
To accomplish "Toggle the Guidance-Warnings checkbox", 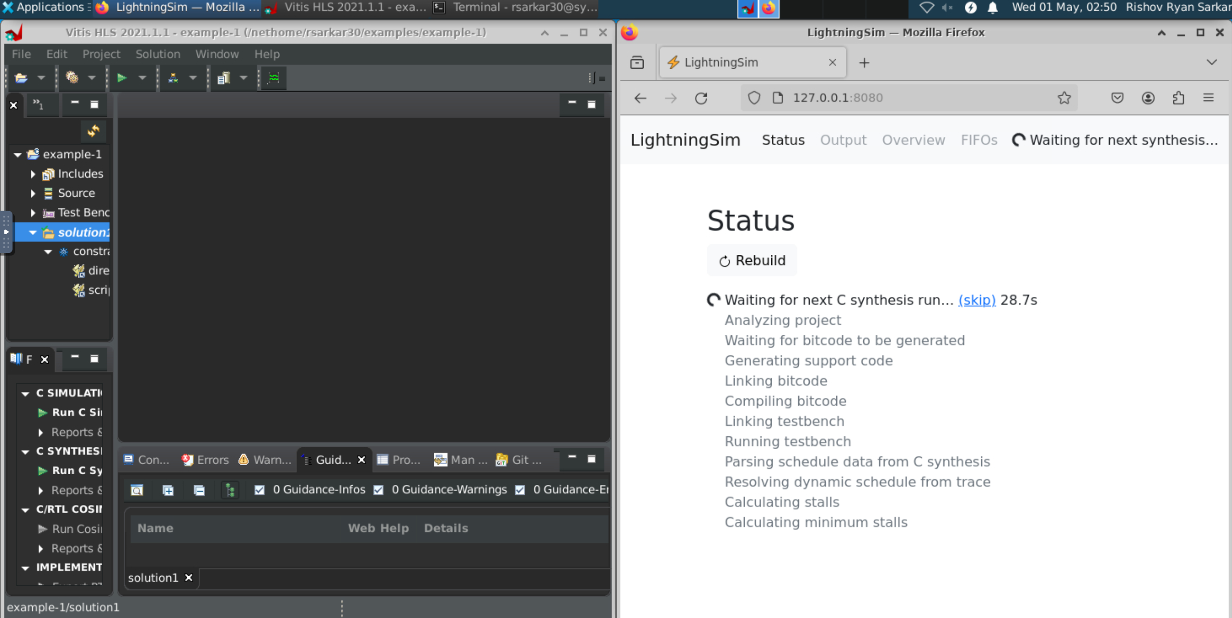I will click(378, 490).
